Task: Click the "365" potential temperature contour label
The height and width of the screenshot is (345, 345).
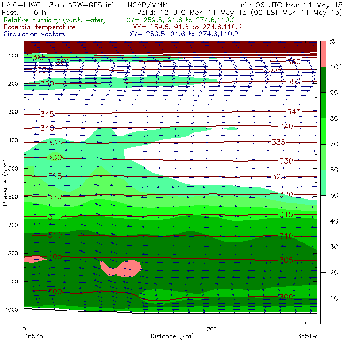Action: point(40,57)
